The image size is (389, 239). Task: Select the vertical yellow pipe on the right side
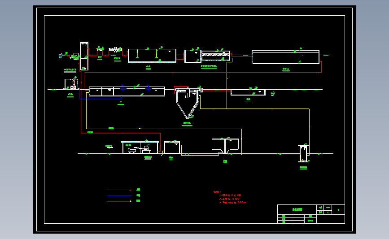(x=309, y=131)
